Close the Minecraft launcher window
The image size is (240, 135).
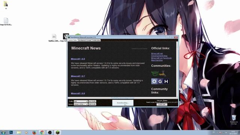point(176,37)
